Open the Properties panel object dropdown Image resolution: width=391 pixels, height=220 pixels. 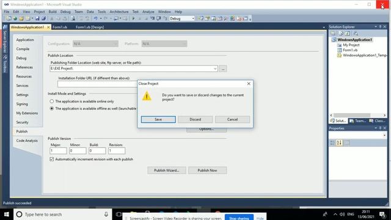coord(384,135)
